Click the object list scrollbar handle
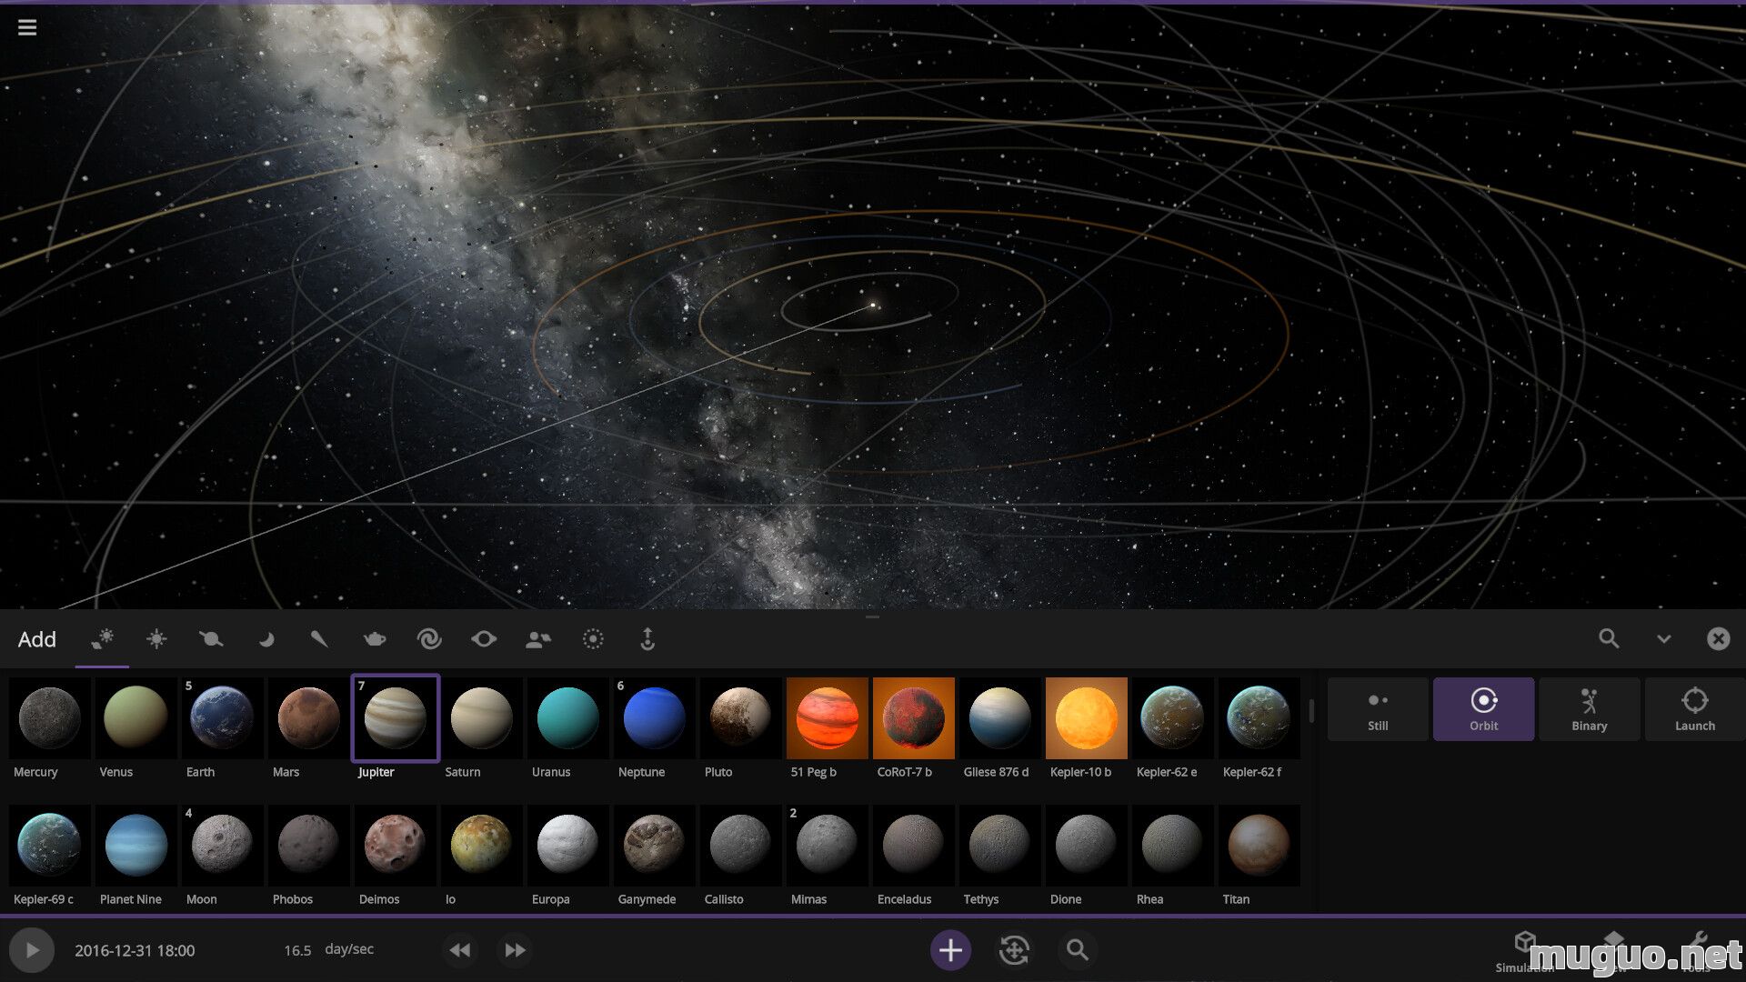1746x982 pixels. 1311,711
